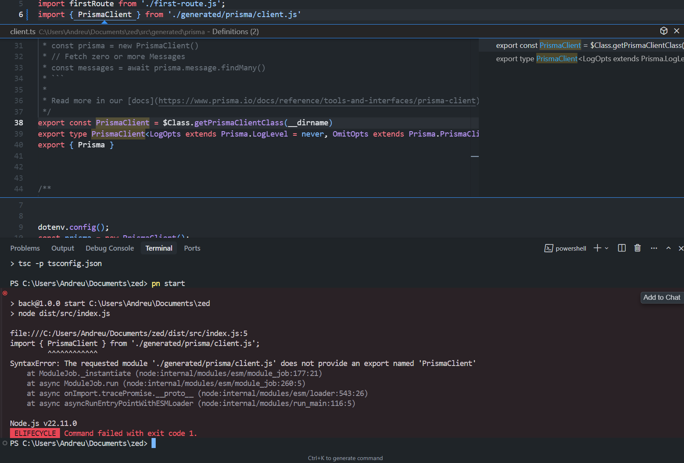
Task: Click the getPrismaClientClass call on line 38
Action: [239, 123]
